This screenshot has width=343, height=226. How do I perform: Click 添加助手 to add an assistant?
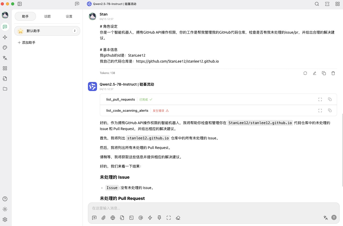click(26, 42)
